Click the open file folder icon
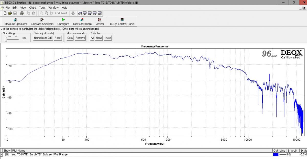This screenshot has height=159, width=307. 10,13
